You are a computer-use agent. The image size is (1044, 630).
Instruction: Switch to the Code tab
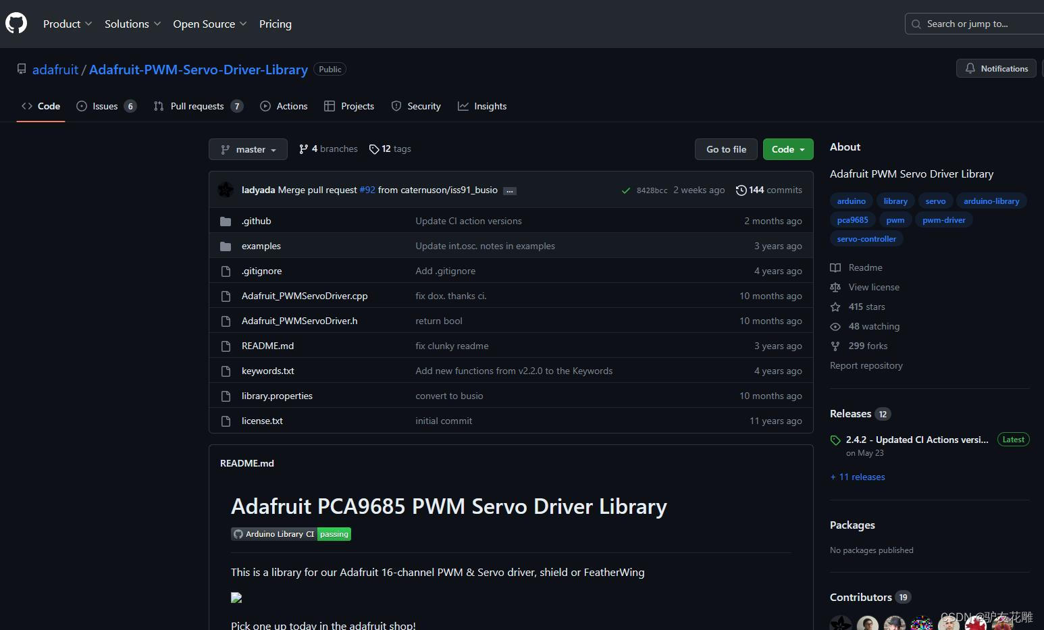click(x=41, y=106)
